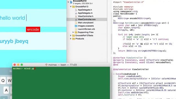Click the strcpy(s, s0); code line

pos(126,30)
